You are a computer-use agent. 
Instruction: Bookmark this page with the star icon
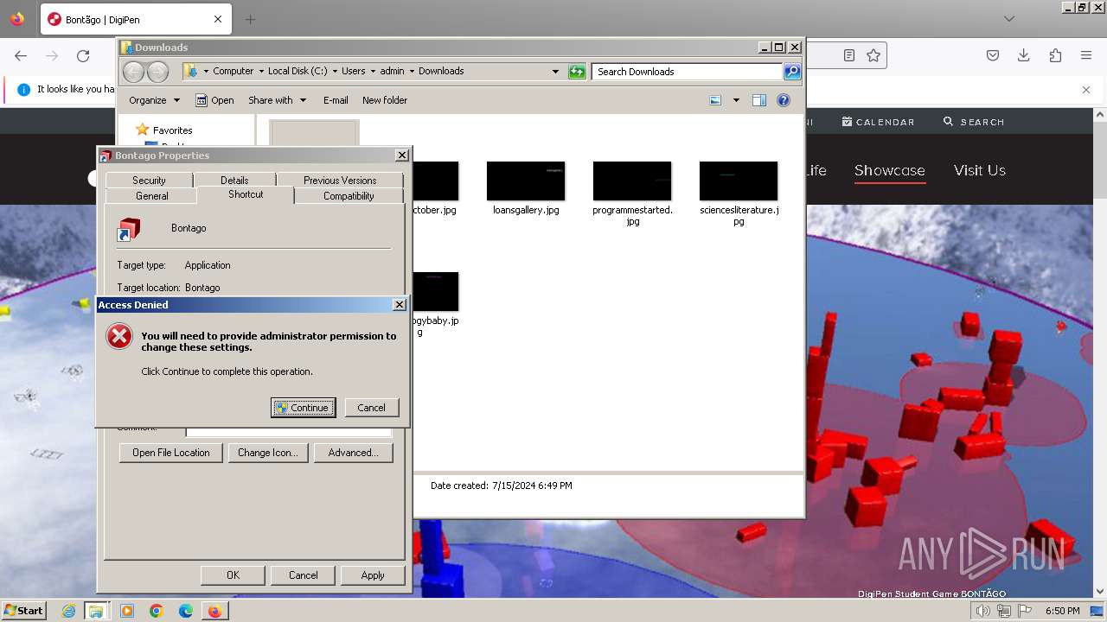coord(873,55)
